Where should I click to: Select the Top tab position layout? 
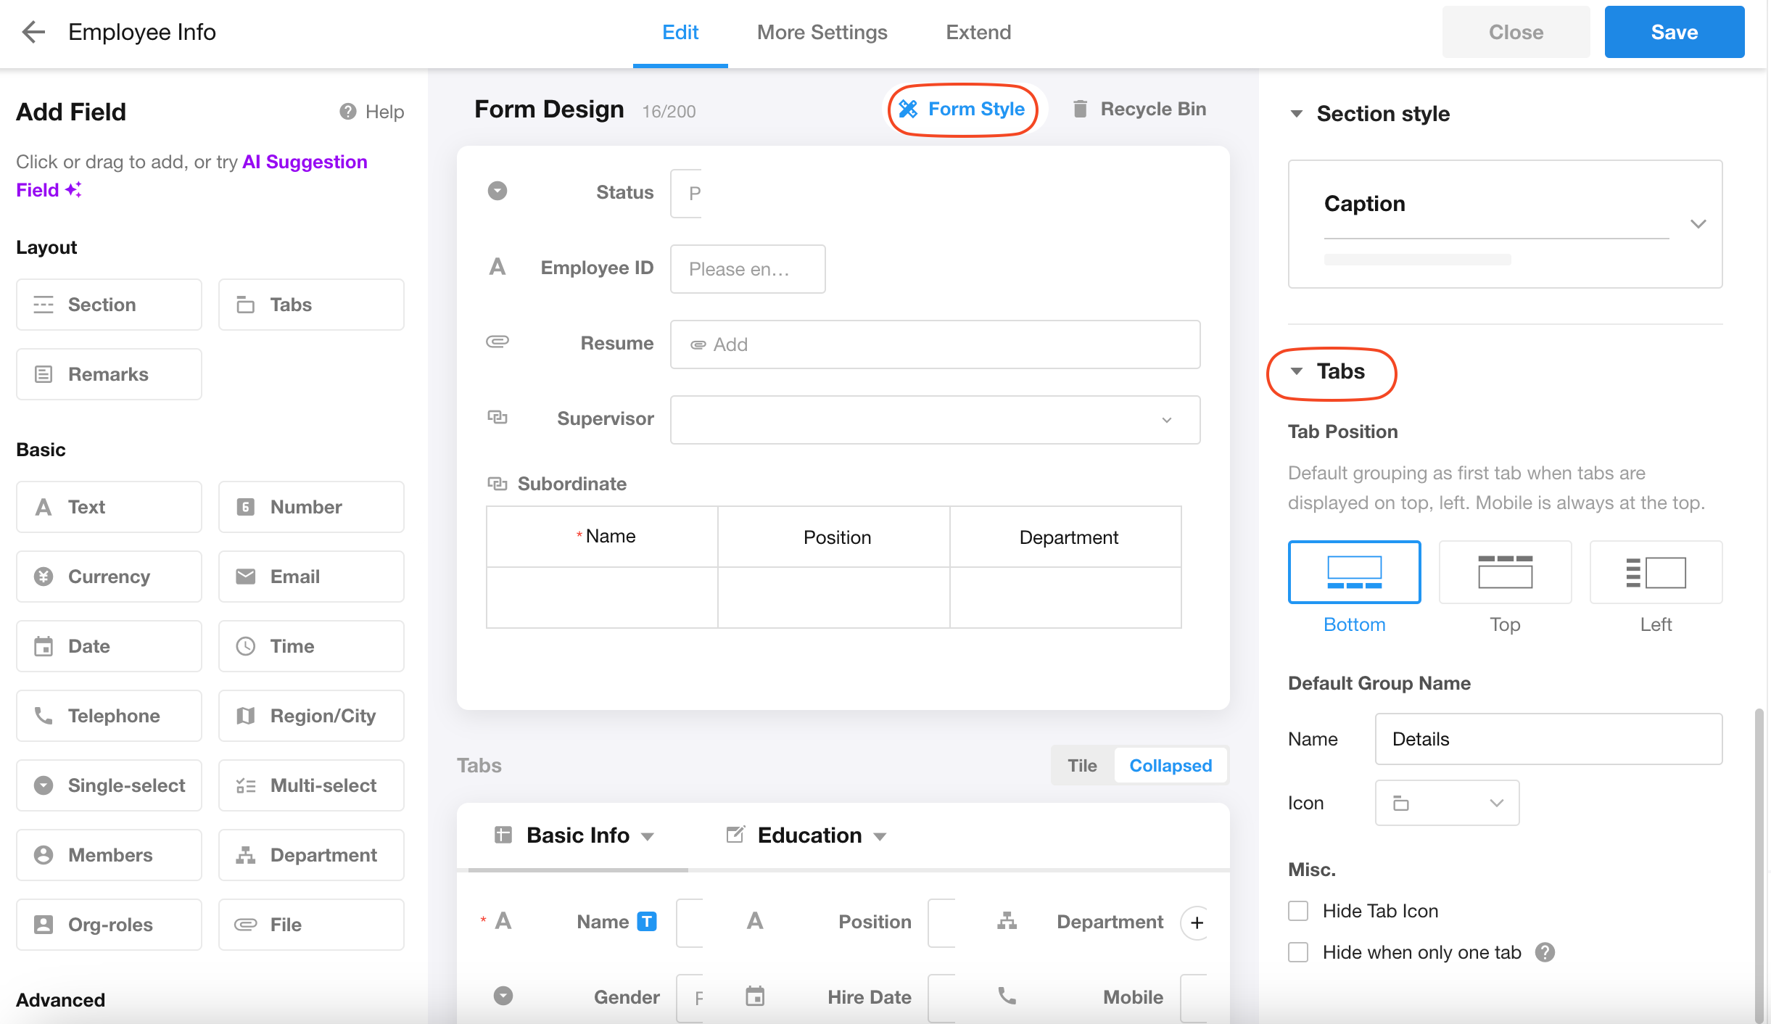pyautogui.click(x=1505, y=572)
